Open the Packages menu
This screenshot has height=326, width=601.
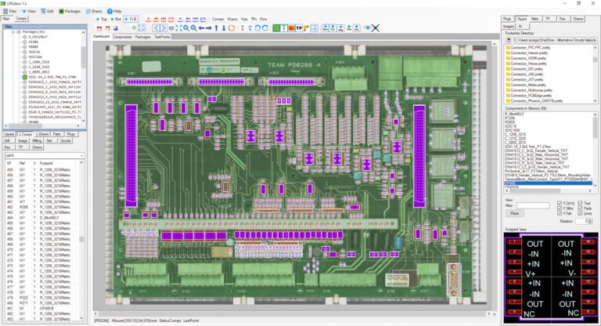[x=70, y=11]
